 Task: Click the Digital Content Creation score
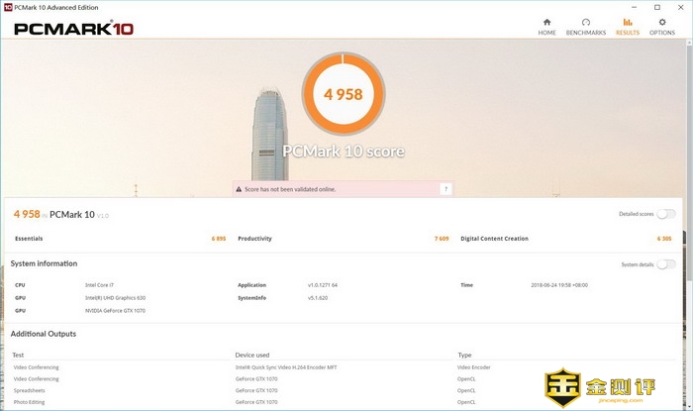point(664,239)
